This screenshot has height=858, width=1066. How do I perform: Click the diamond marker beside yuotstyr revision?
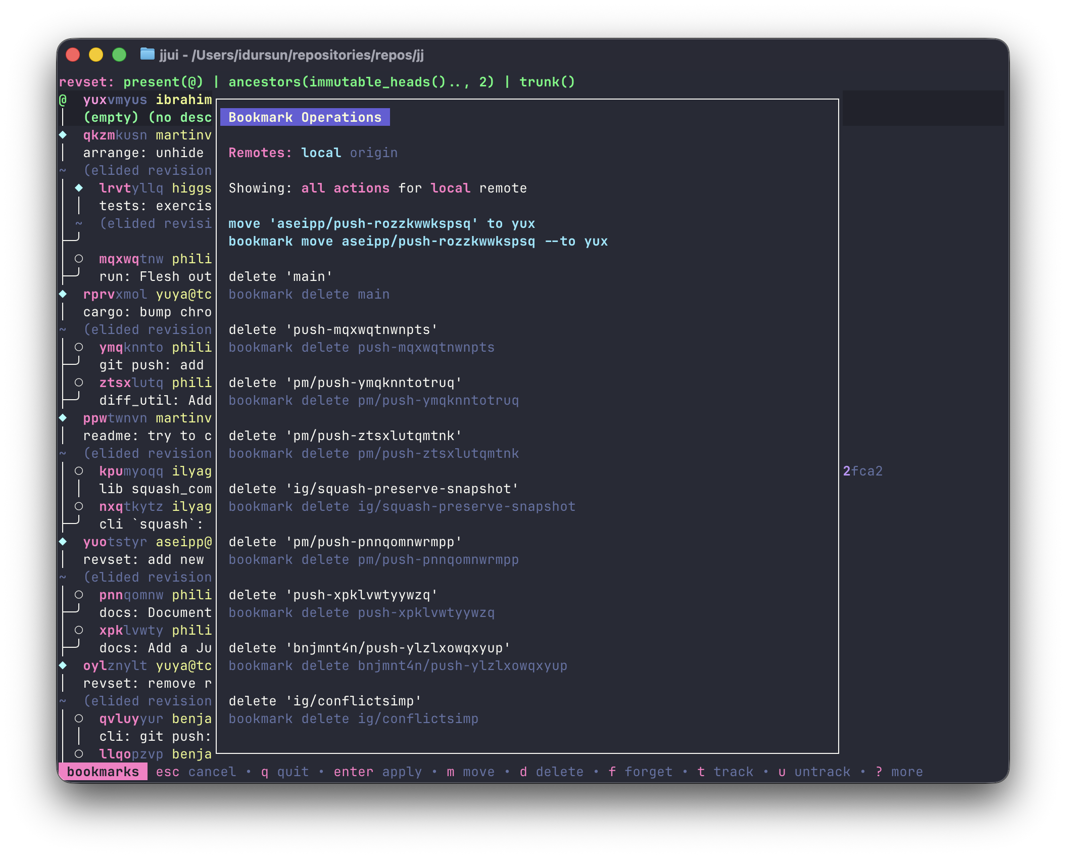point(63,542)
